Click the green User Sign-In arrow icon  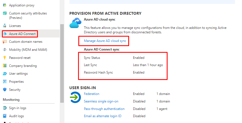point(75,97)
